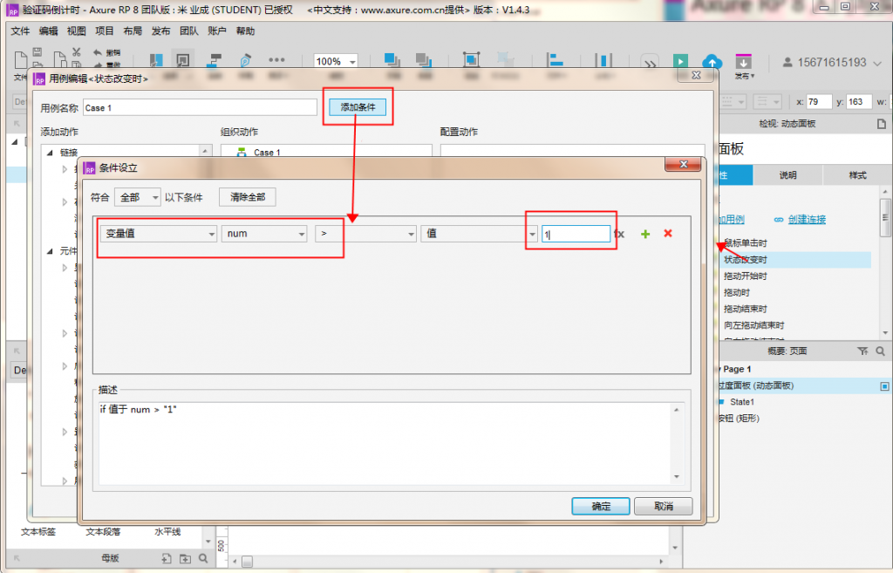Click the search icon in Outline panel

click(x=881, y=351)
